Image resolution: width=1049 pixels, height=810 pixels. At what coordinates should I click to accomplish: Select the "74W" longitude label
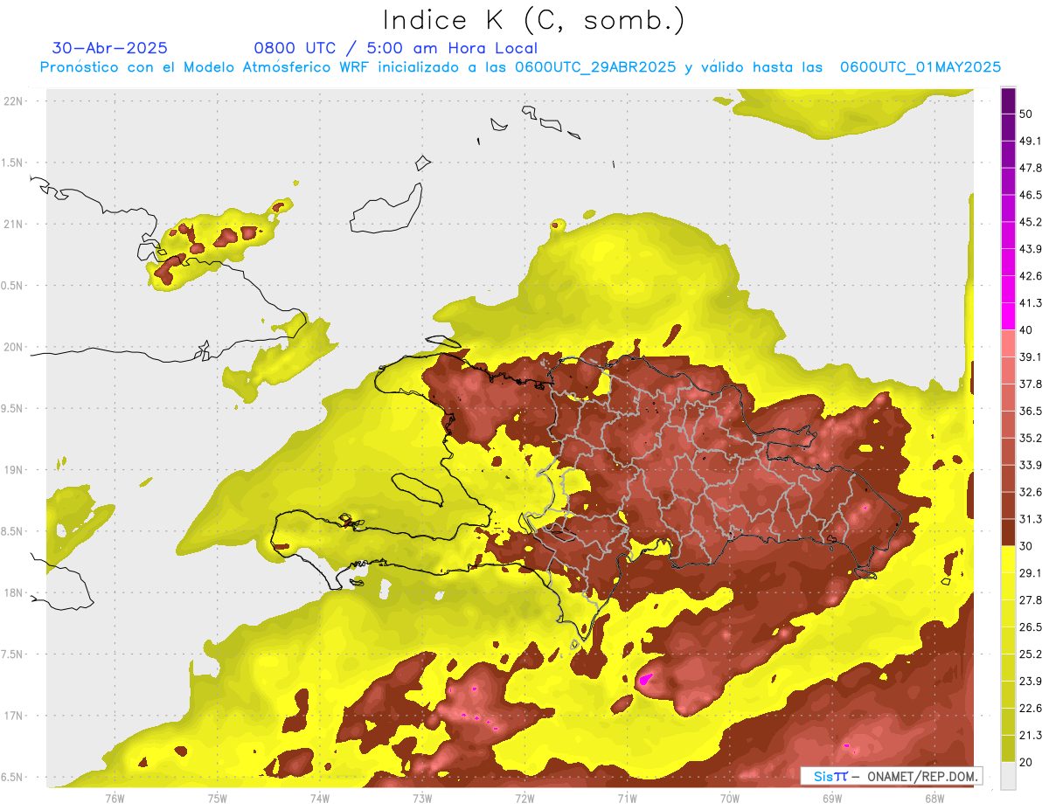pos(320,799)
